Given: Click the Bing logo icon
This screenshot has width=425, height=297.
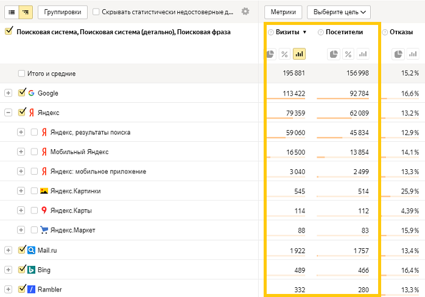Looking at the screenshot, I should (x=32, y=270).
